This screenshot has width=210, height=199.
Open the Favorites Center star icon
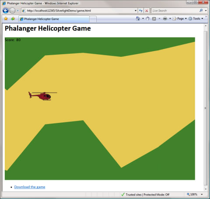6,19
